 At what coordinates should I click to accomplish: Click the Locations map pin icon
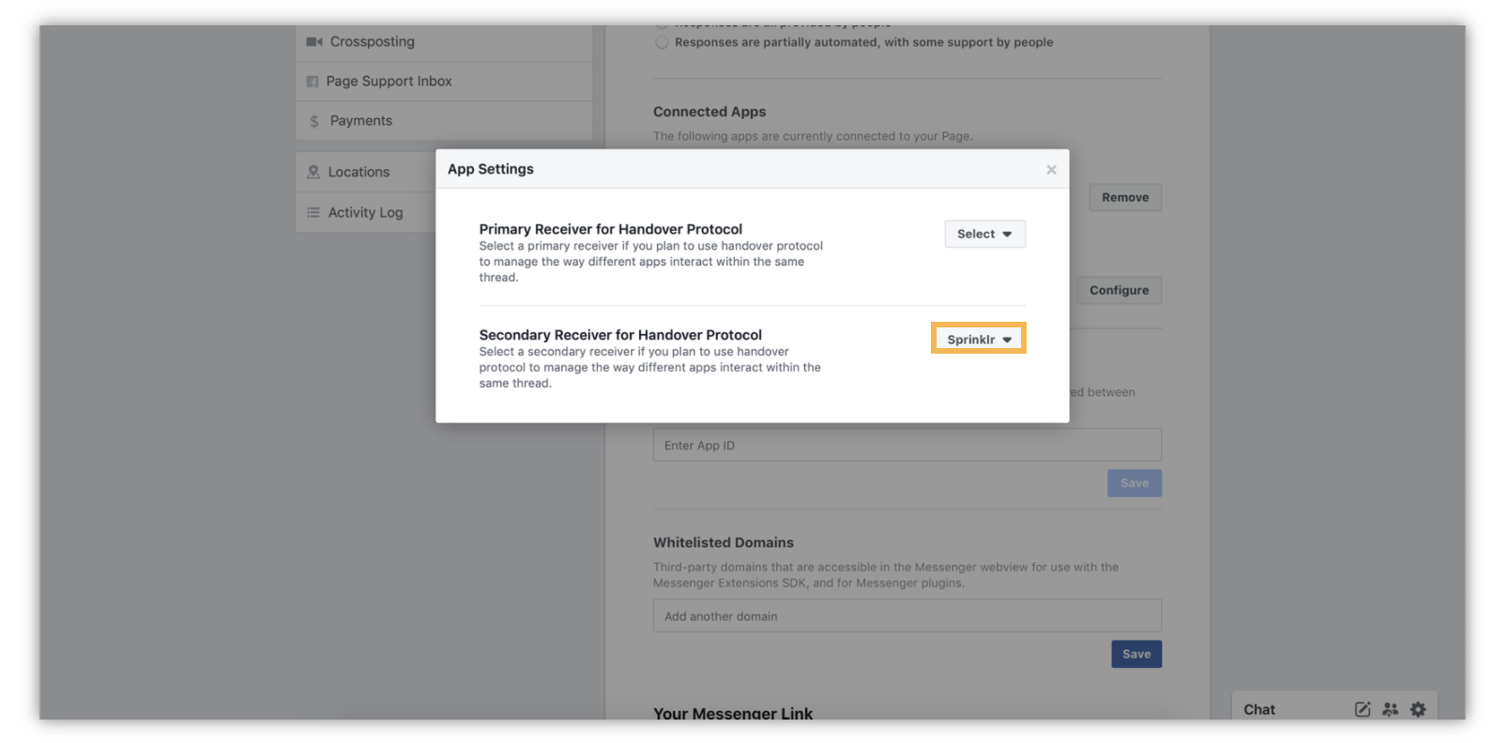tap(313, 172)
